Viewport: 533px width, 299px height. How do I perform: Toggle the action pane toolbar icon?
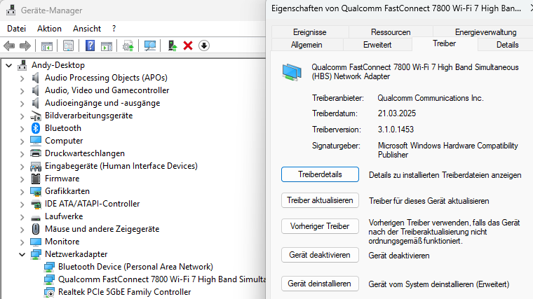(107, 46)
